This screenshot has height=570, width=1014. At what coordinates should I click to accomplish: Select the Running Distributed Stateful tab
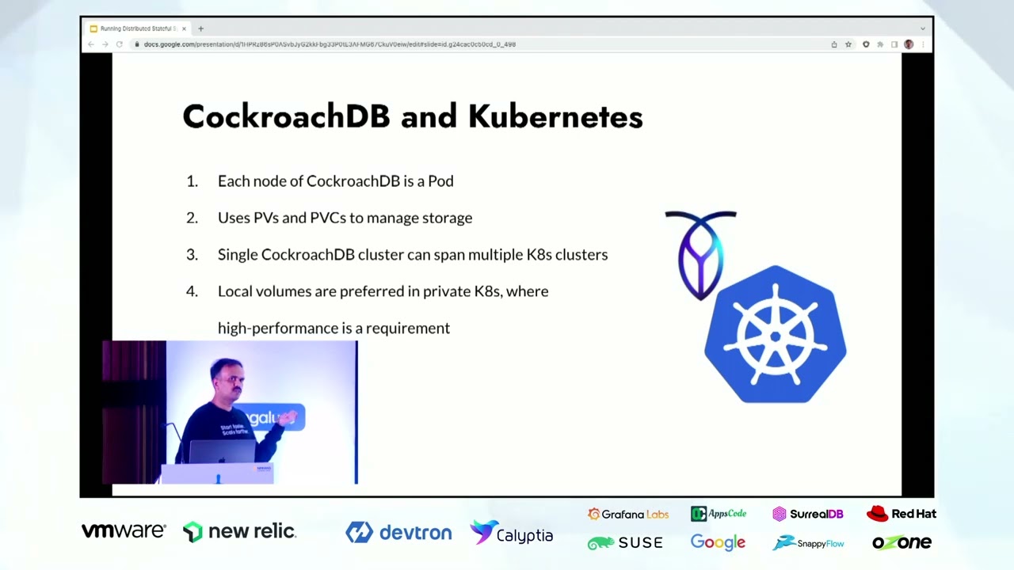coord(139,28)
